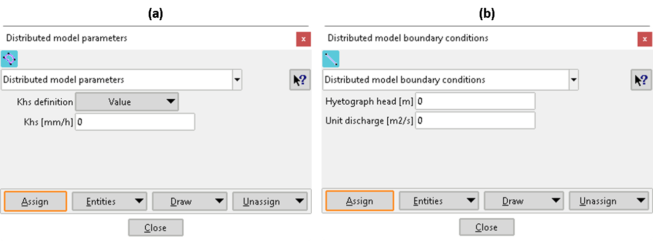Open the Khs definition Value dropdown
The height and width of the screenshot is (241, 653).
(126, 102)
